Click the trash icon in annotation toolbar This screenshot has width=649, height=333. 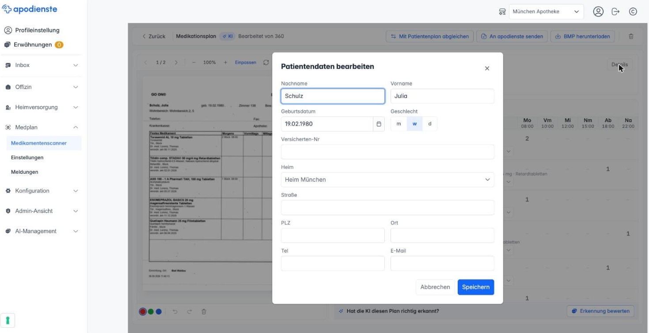pos(204,311)
